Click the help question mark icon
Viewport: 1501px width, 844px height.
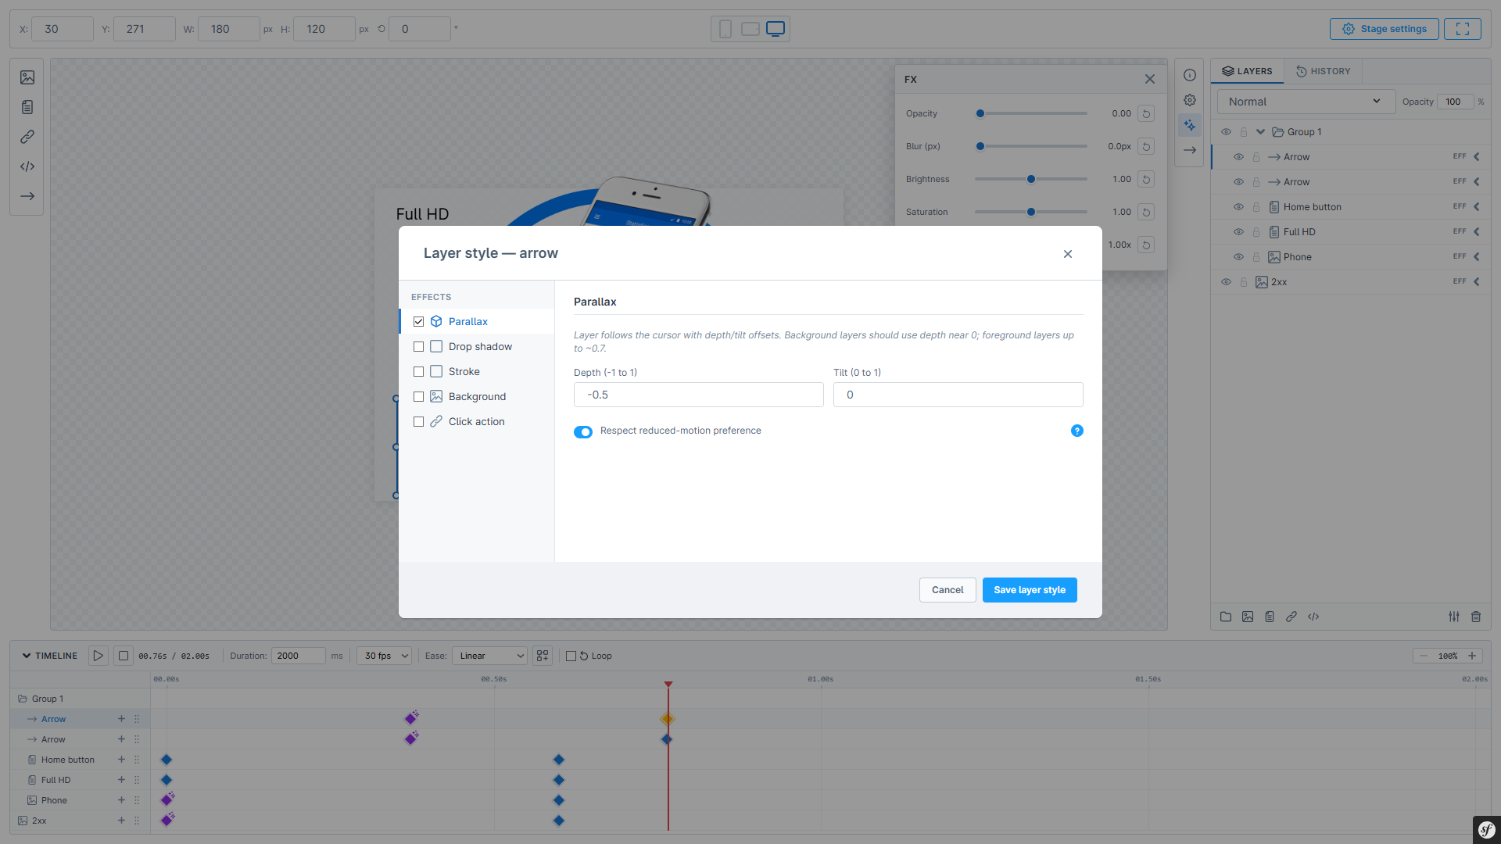click(1077, 431)
